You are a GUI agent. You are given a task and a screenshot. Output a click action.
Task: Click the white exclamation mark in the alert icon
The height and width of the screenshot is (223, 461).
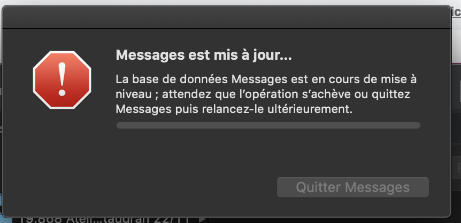tap(62, 79)
